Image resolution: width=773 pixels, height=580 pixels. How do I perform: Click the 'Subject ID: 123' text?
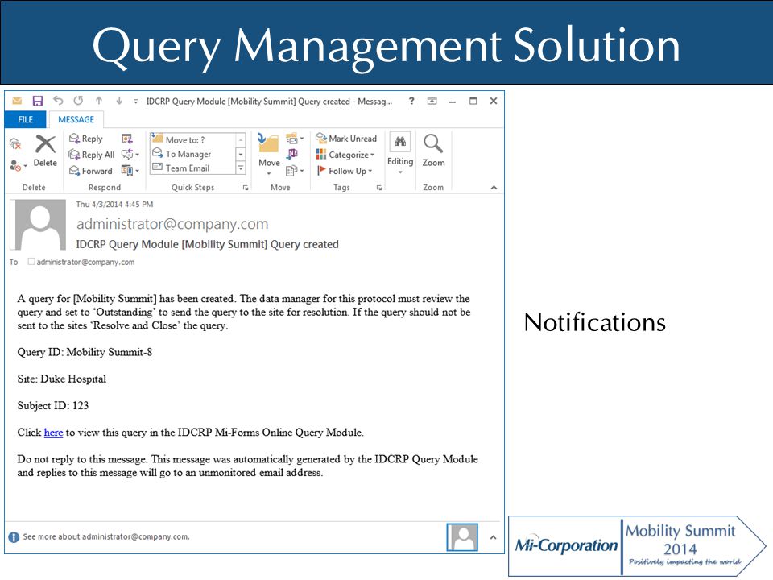tap(53, 405)
